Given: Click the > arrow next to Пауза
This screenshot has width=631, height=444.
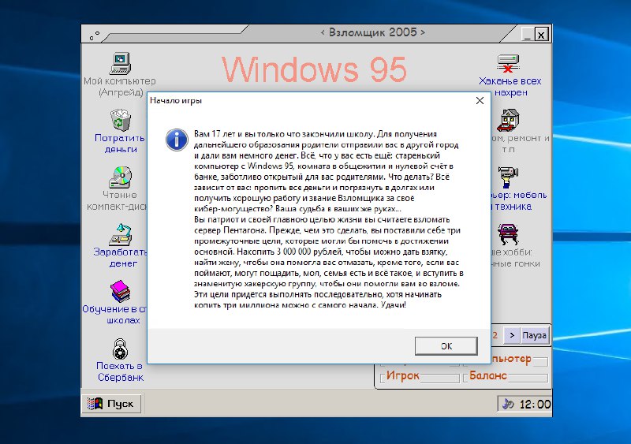Looking at the screenshot, I should coord(511,335).
